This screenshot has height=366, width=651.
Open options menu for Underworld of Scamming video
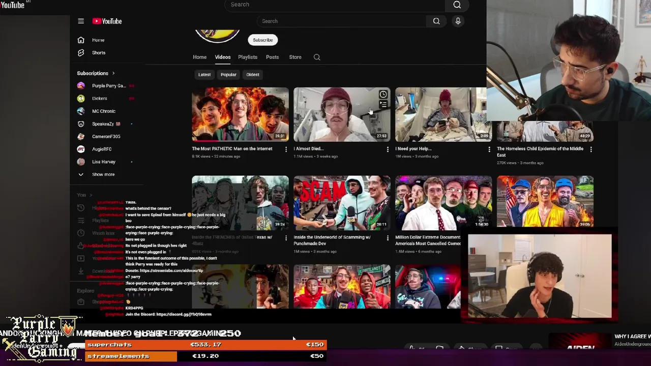pos(388,238)
